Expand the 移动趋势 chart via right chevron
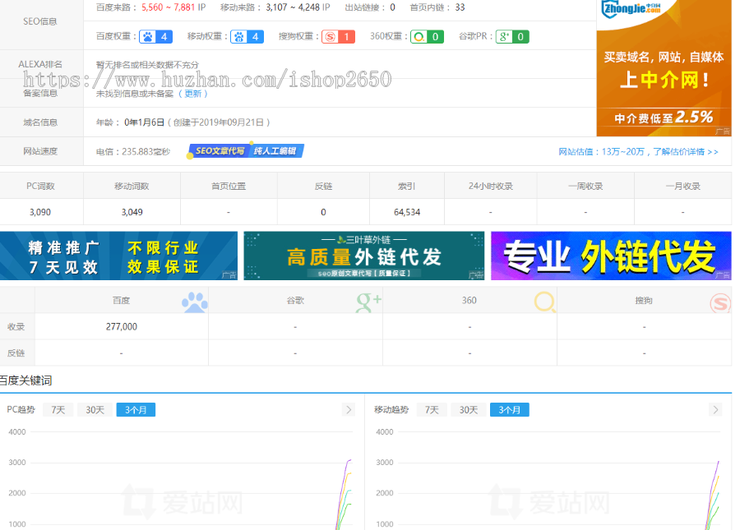The width and height of the screenshot is (740, 530). pos(714,408)
